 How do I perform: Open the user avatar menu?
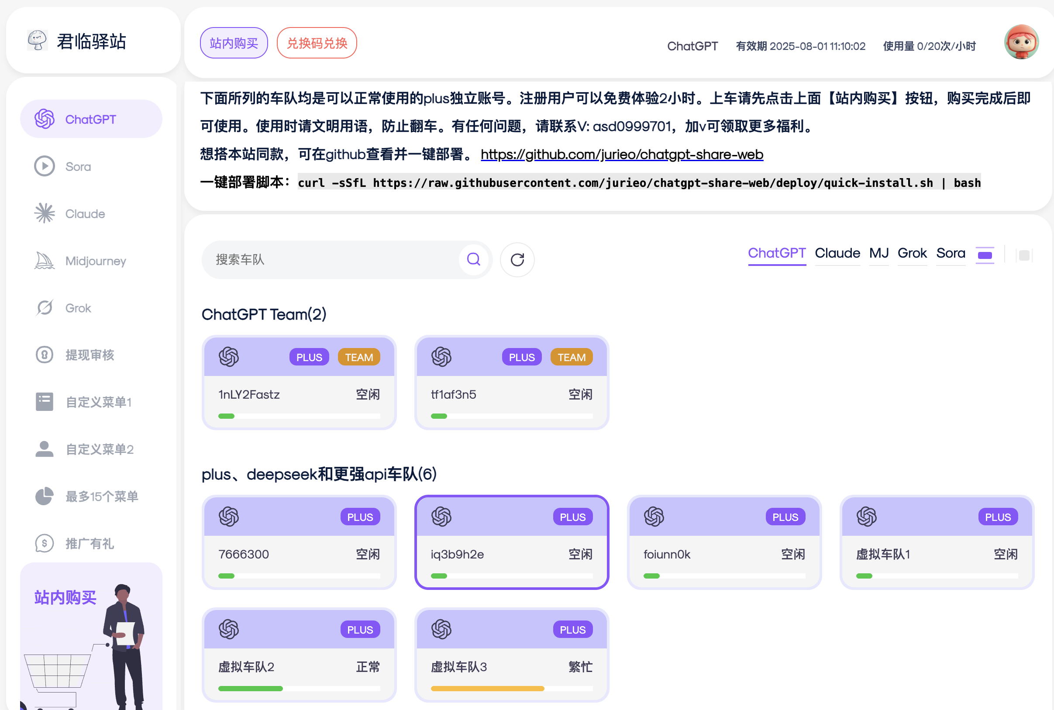1021,42
